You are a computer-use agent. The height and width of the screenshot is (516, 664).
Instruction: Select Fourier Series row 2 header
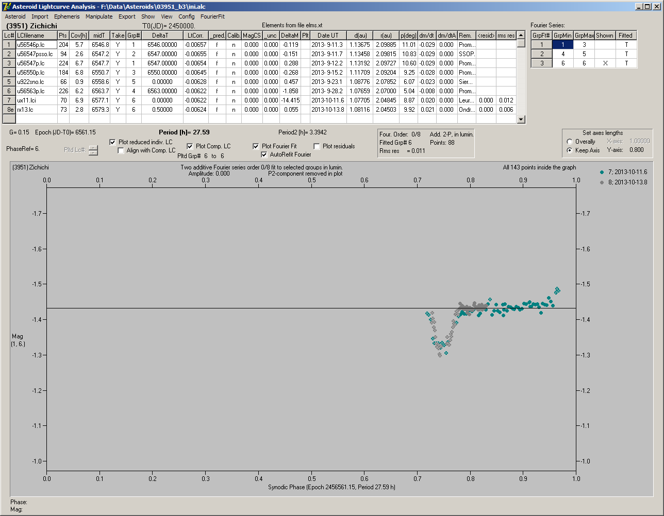click(x=542, y=54)
